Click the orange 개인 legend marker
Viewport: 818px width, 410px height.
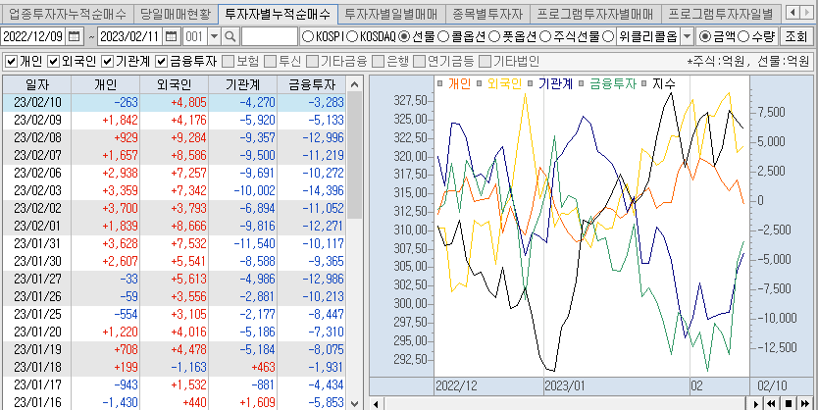[439, 83]
